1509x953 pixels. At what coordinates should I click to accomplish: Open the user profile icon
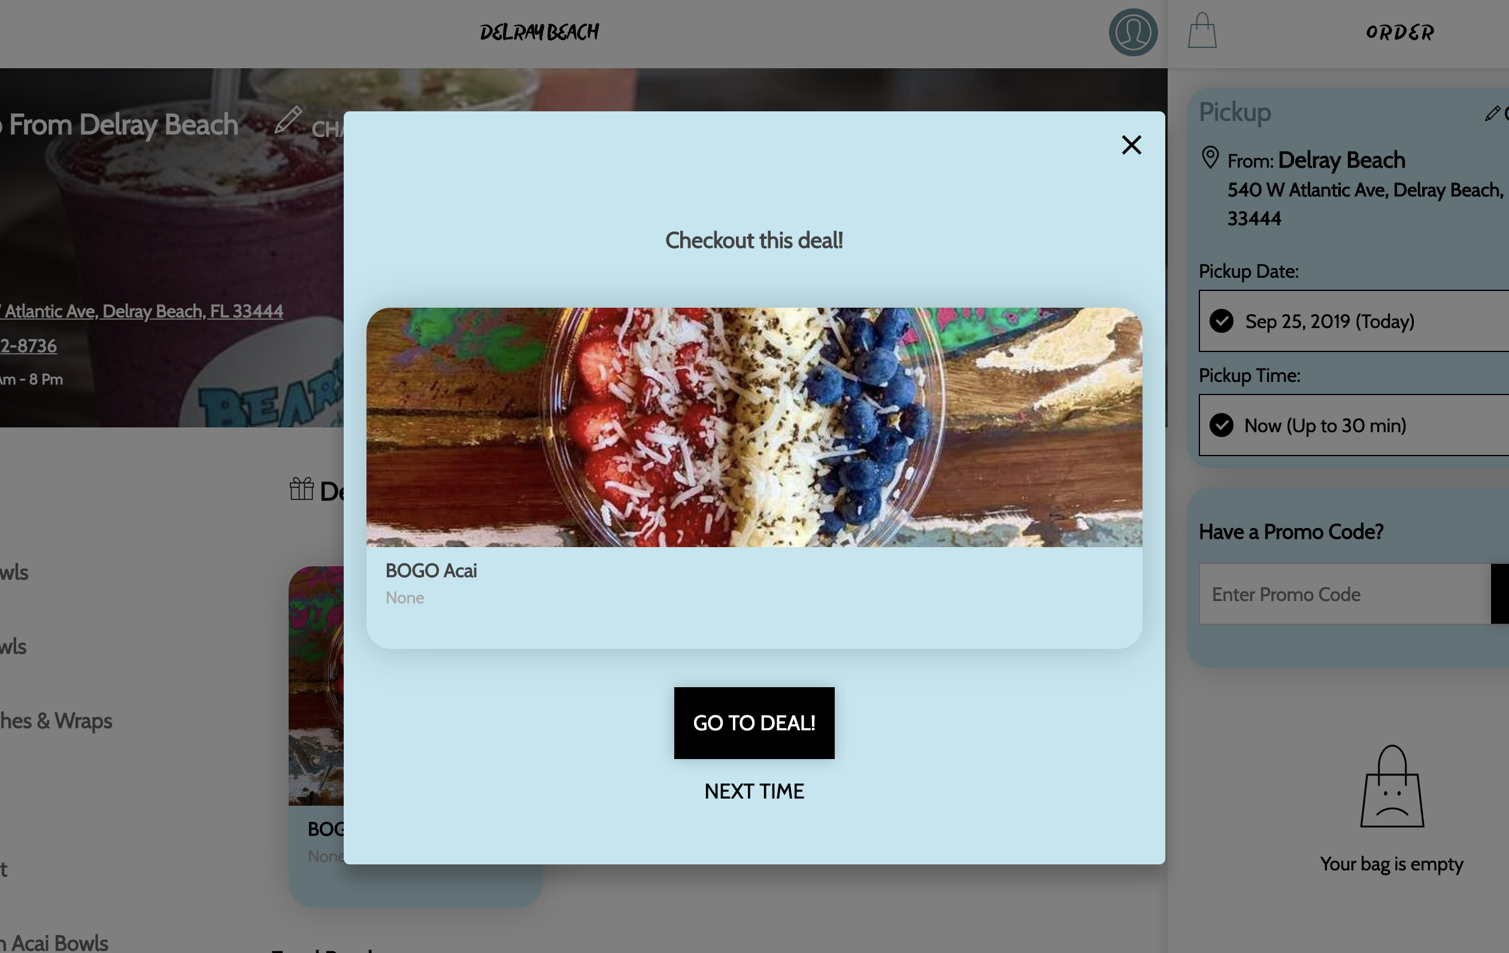tap(1133, 32)
